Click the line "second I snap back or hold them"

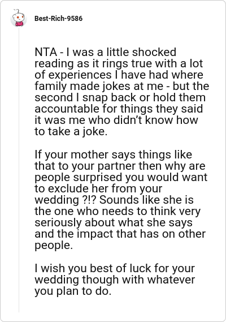tap(120, 97)
